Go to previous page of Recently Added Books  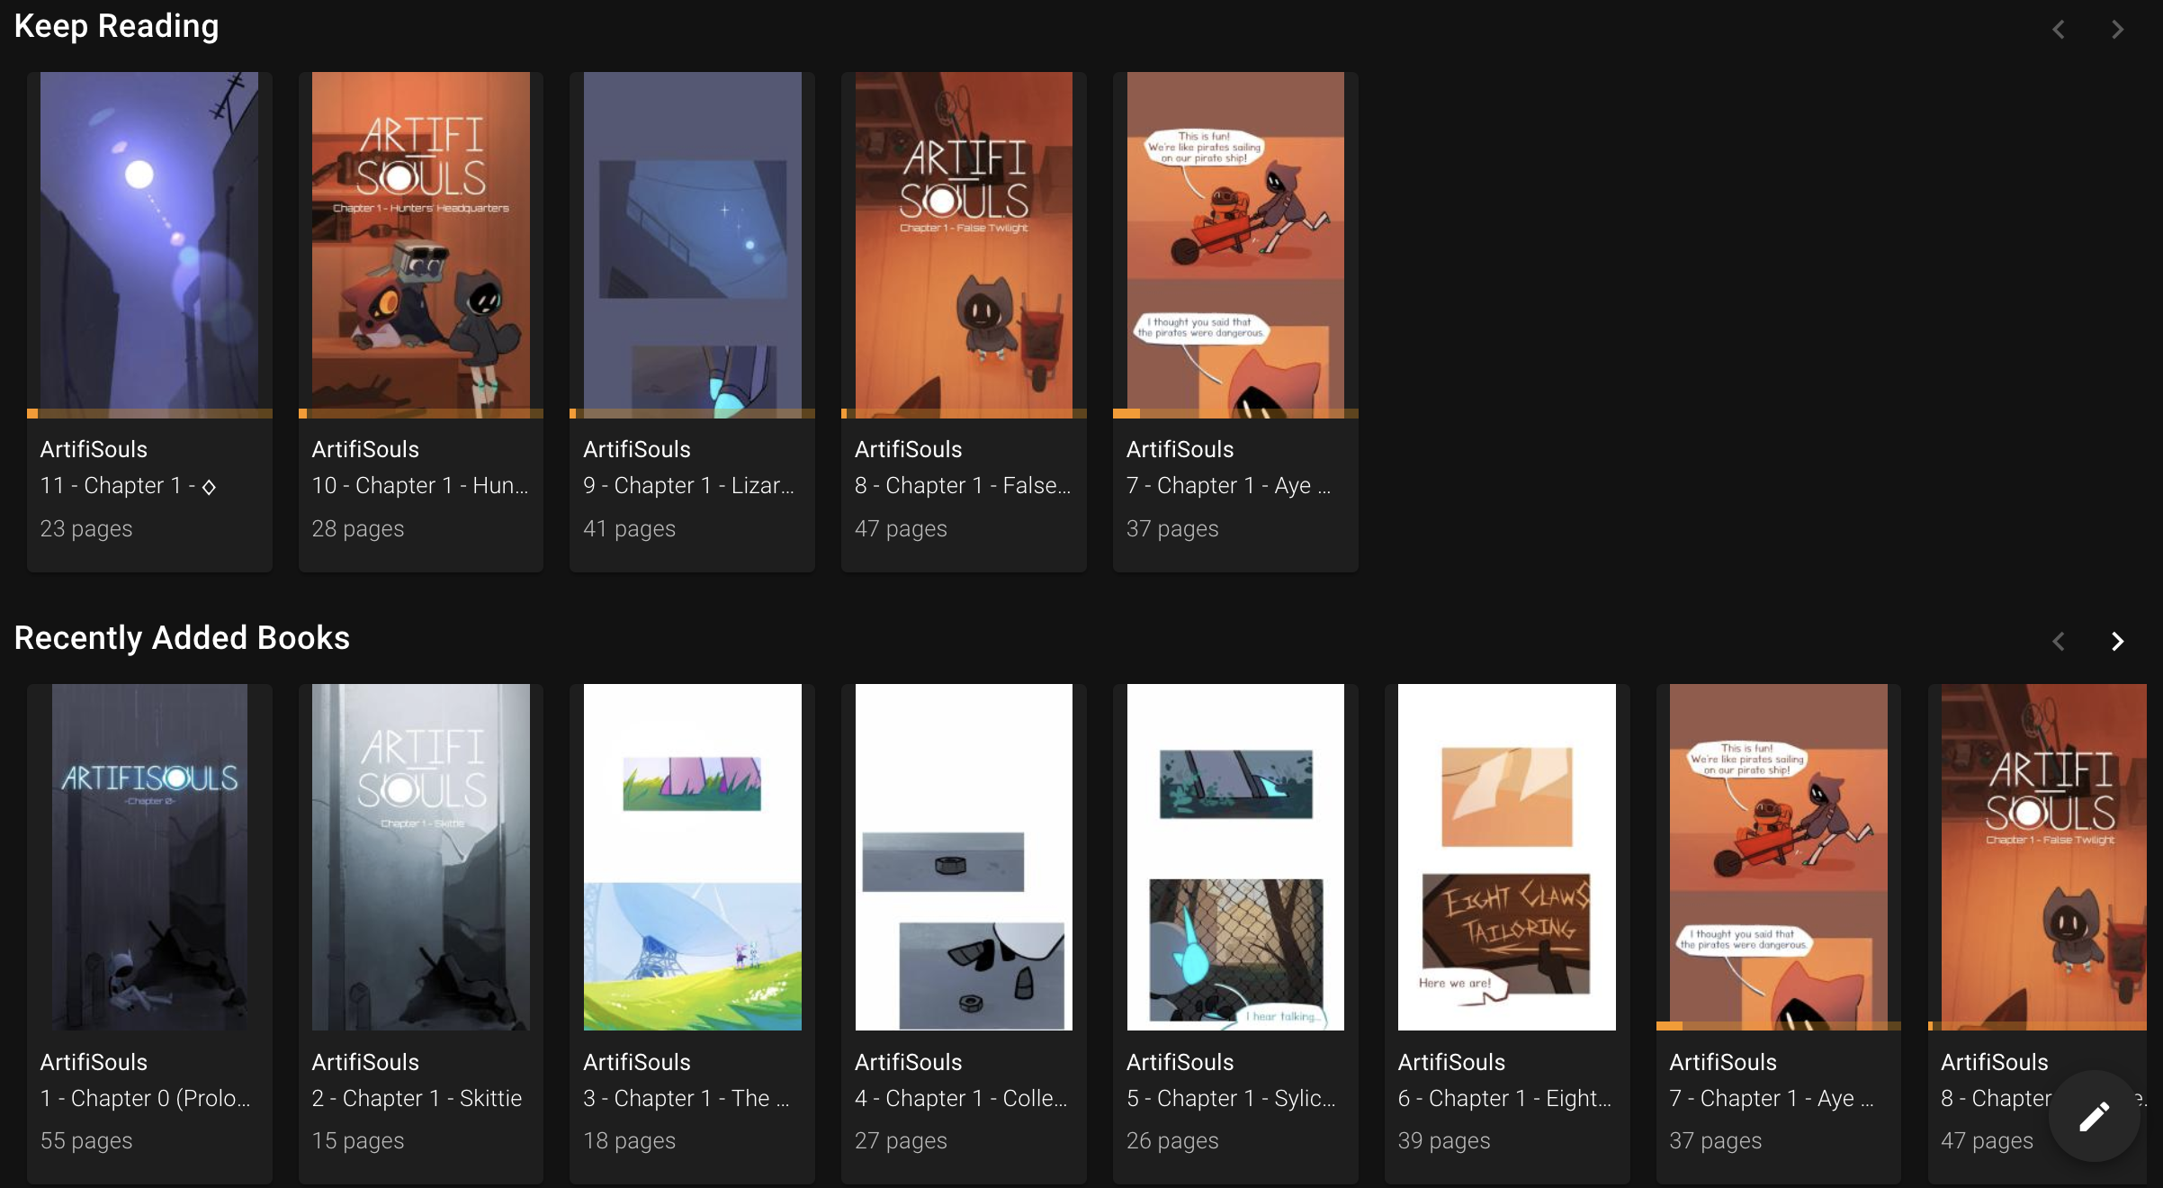2059,641
